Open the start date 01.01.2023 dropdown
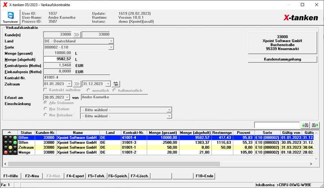Screen dimensions: 324x188 69,84
